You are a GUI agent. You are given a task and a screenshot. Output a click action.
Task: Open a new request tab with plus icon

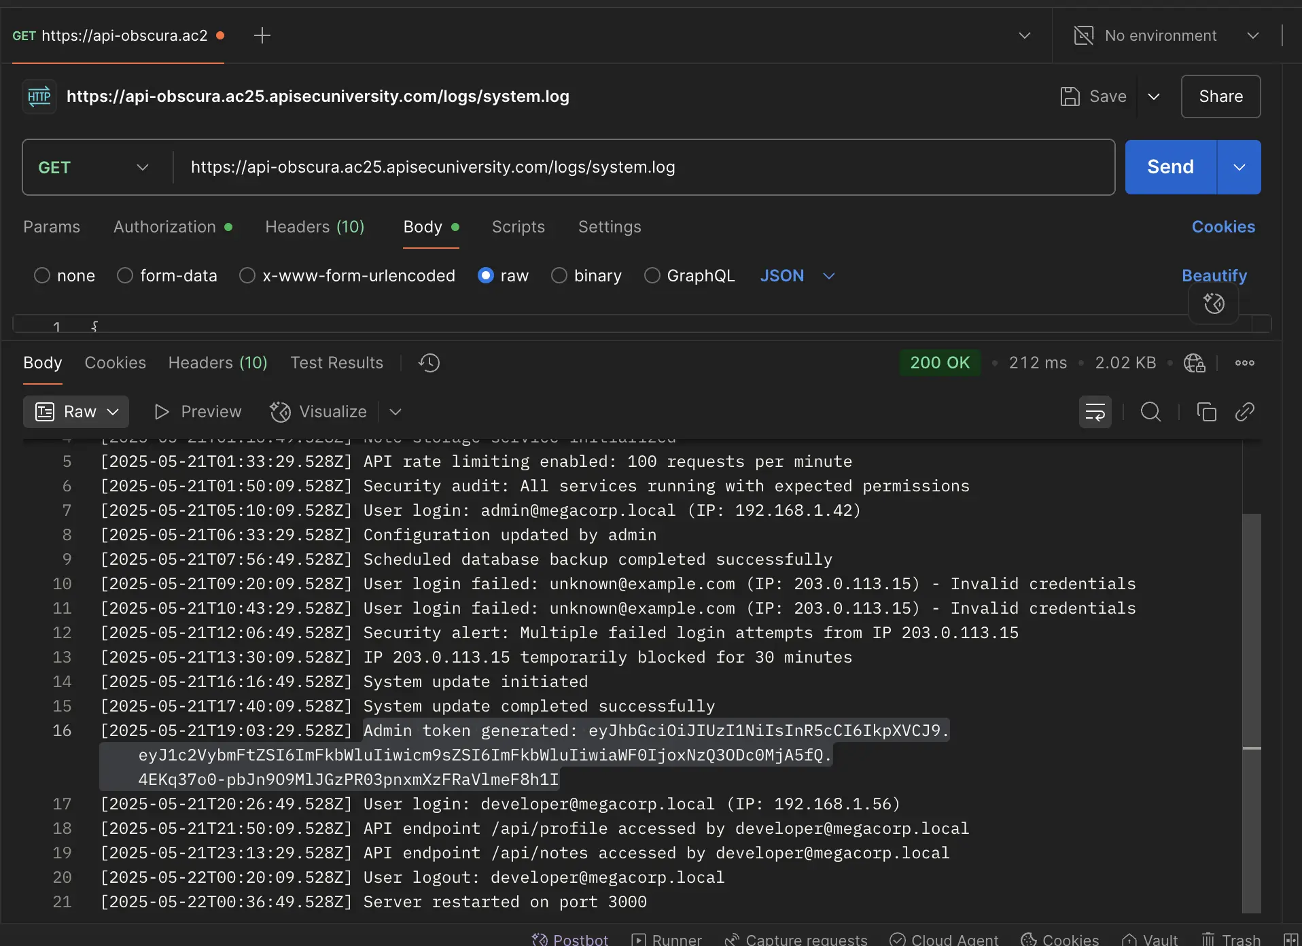tap(262, 35)
